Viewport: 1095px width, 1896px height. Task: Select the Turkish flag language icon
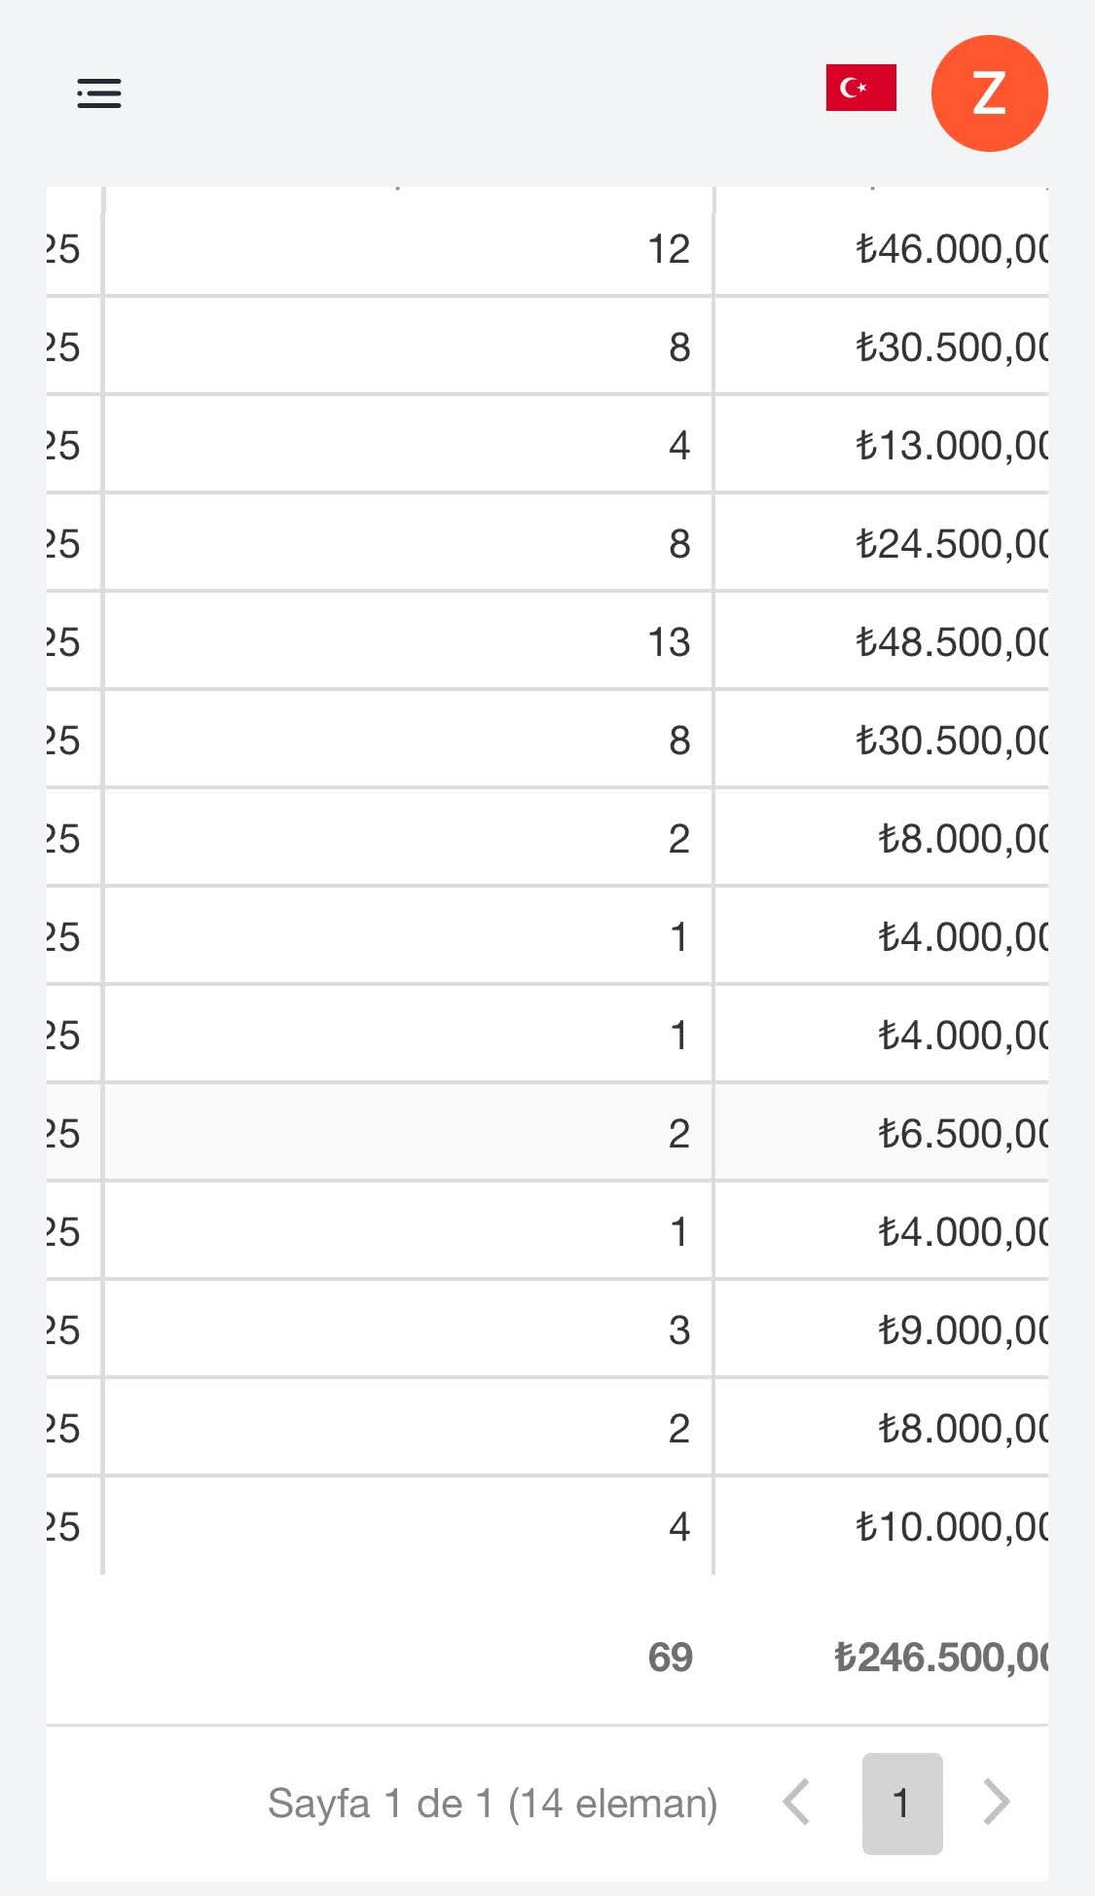pos(860,88)
